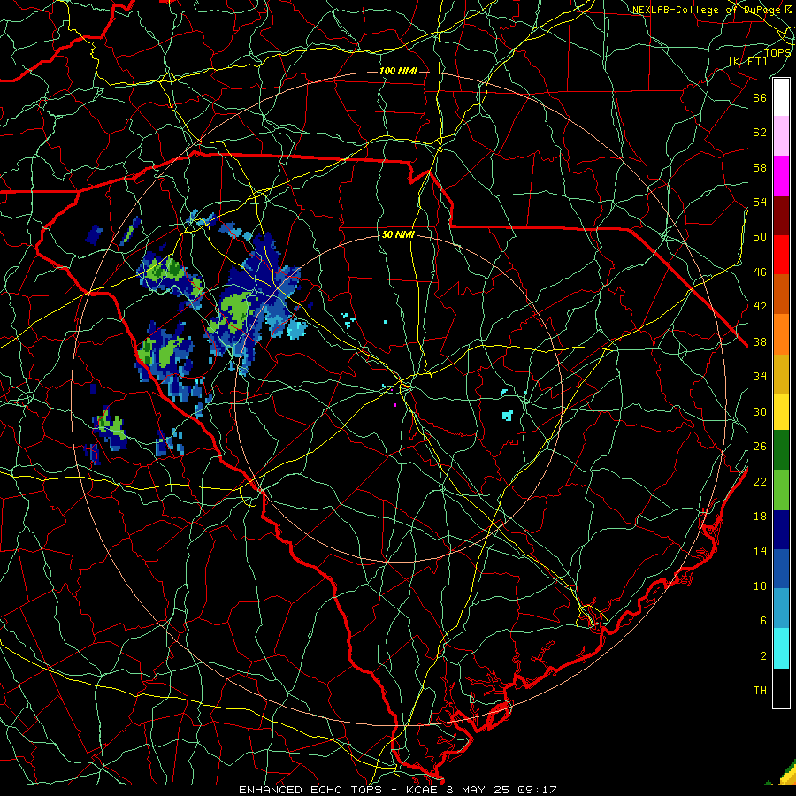Click the 14 legend value
This screenshot has width=796, height=796.
[760, 551]
